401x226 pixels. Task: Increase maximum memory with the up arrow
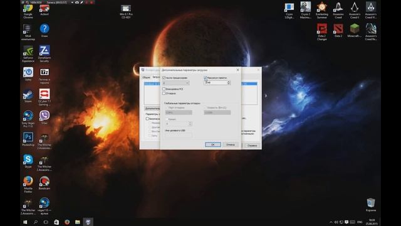(x=229, y=82)
